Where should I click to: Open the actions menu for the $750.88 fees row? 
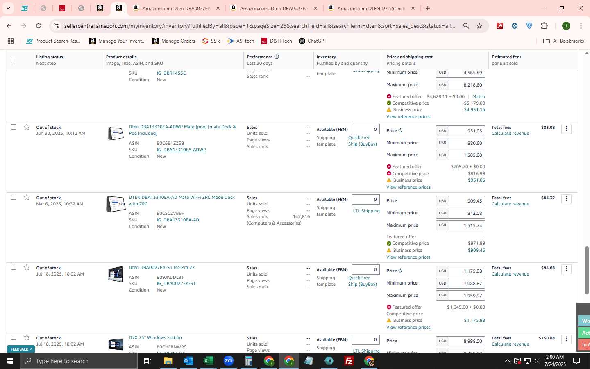tap(566, 339)
